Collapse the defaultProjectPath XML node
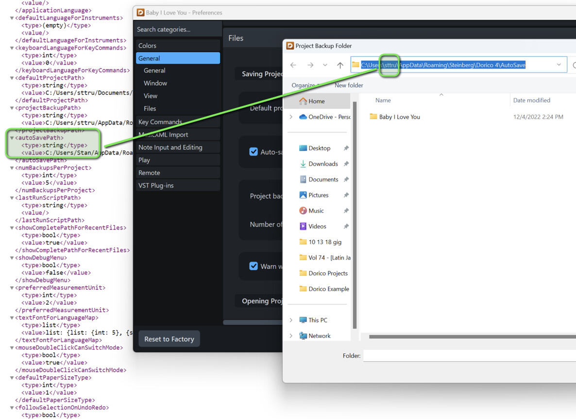This screenshot has height=419, width=576. (12, 78)
